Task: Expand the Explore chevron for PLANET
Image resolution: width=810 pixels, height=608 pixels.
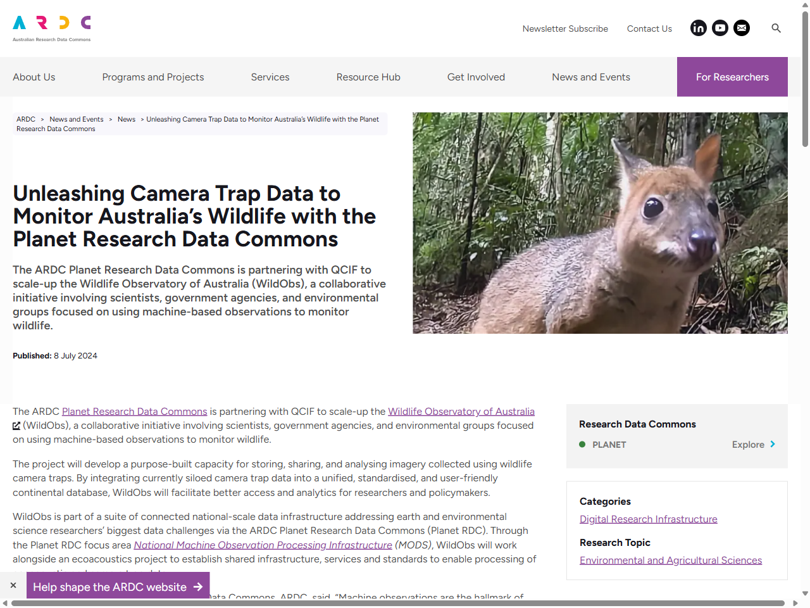Action: (773, 445)
